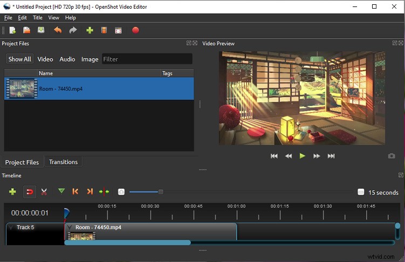405x262 pixels.
Task: Switch to the Transitions tab
Action: click(x=63, y=162)
